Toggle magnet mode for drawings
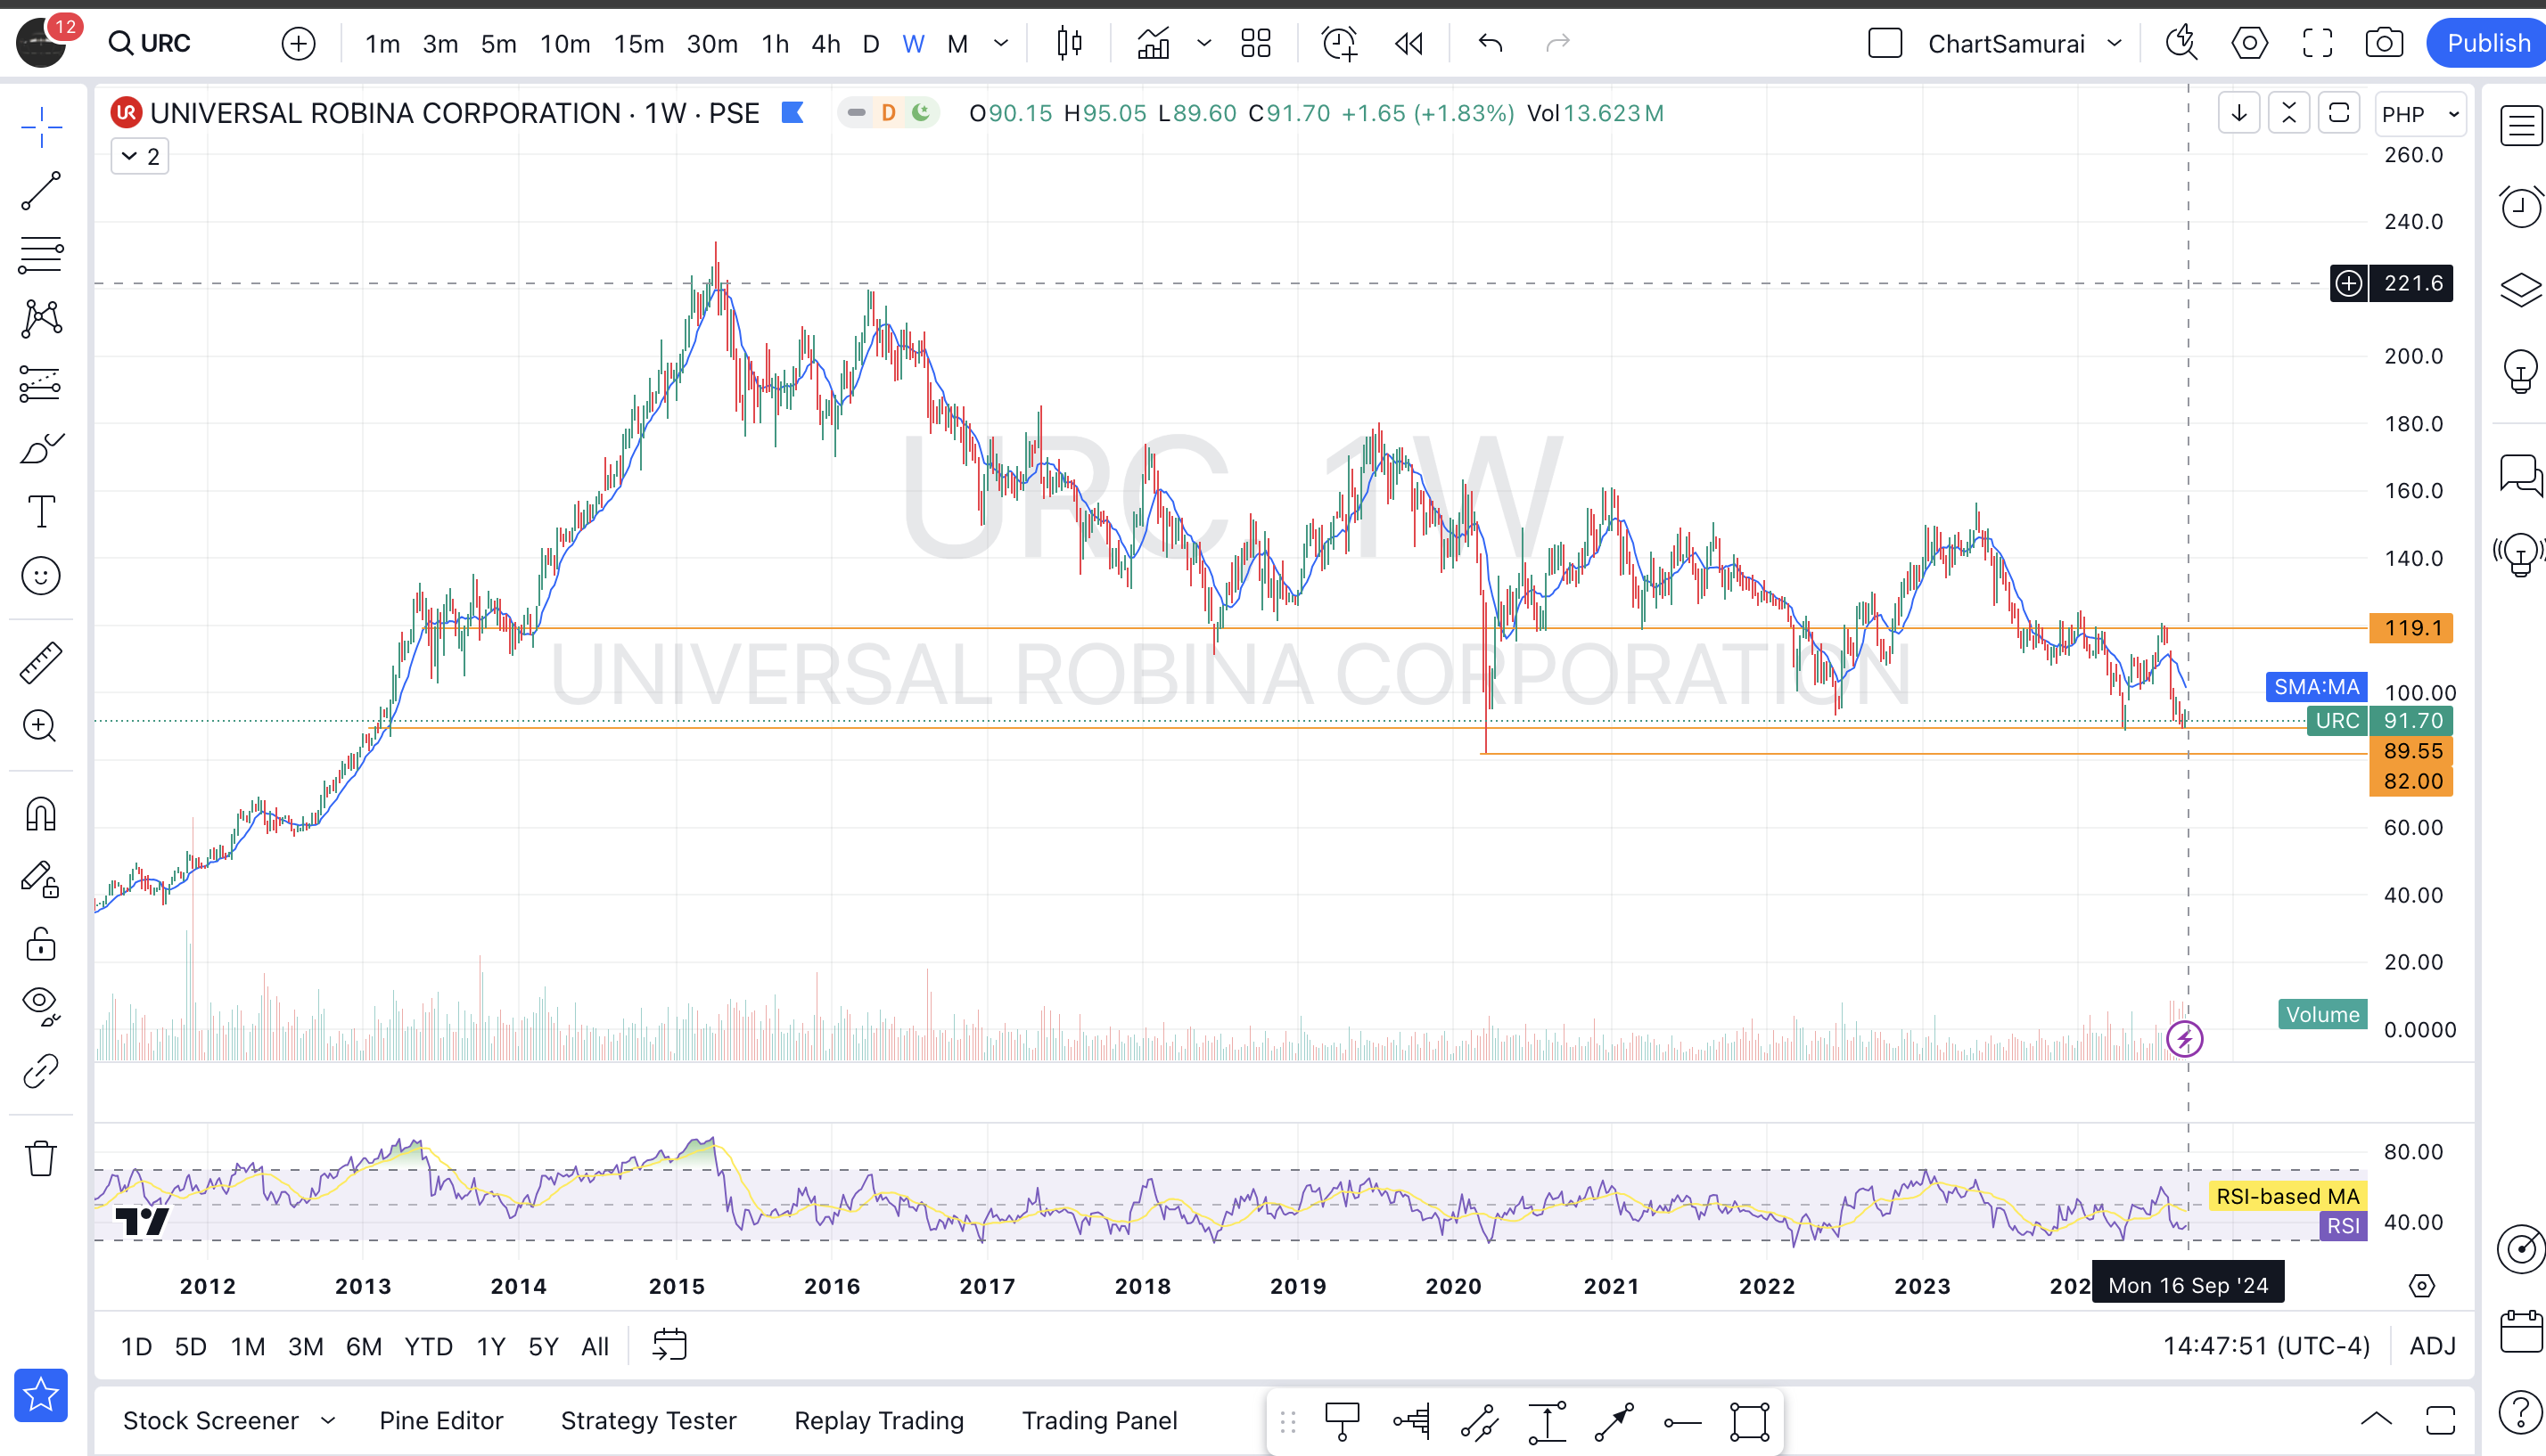The width and height of the screenshot is (2546, 1456). pyautogui.click(x=41, y=814)
